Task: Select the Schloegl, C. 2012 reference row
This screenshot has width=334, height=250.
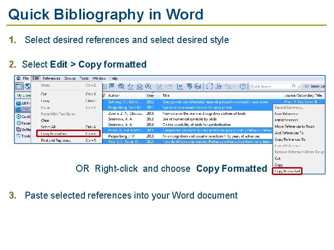Action: click(214, 102)
